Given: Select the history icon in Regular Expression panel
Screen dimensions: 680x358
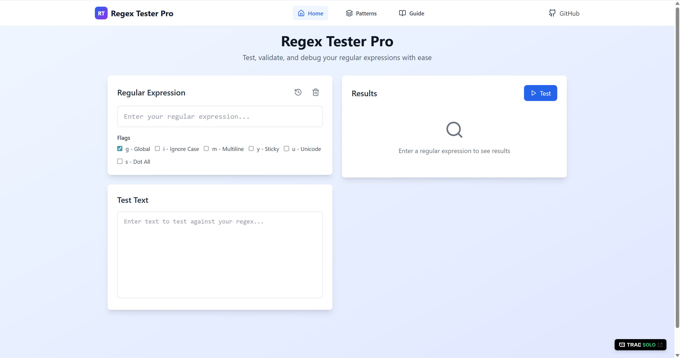Looking at the screenshot, I should tap(298, 92).
